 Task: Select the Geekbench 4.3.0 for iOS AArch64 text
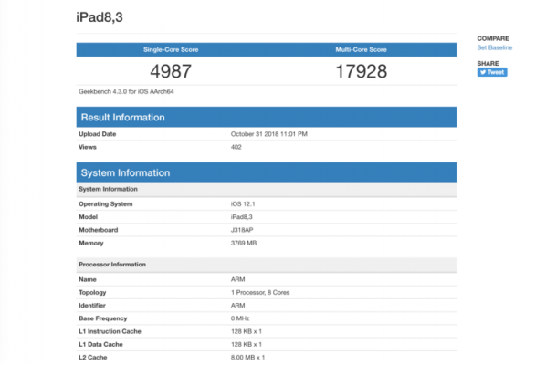126,91
